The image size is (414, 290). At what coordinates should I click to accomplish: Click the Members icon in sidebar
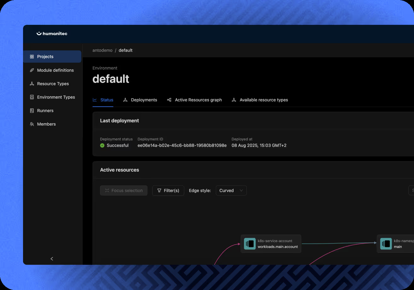click(32, 124)
